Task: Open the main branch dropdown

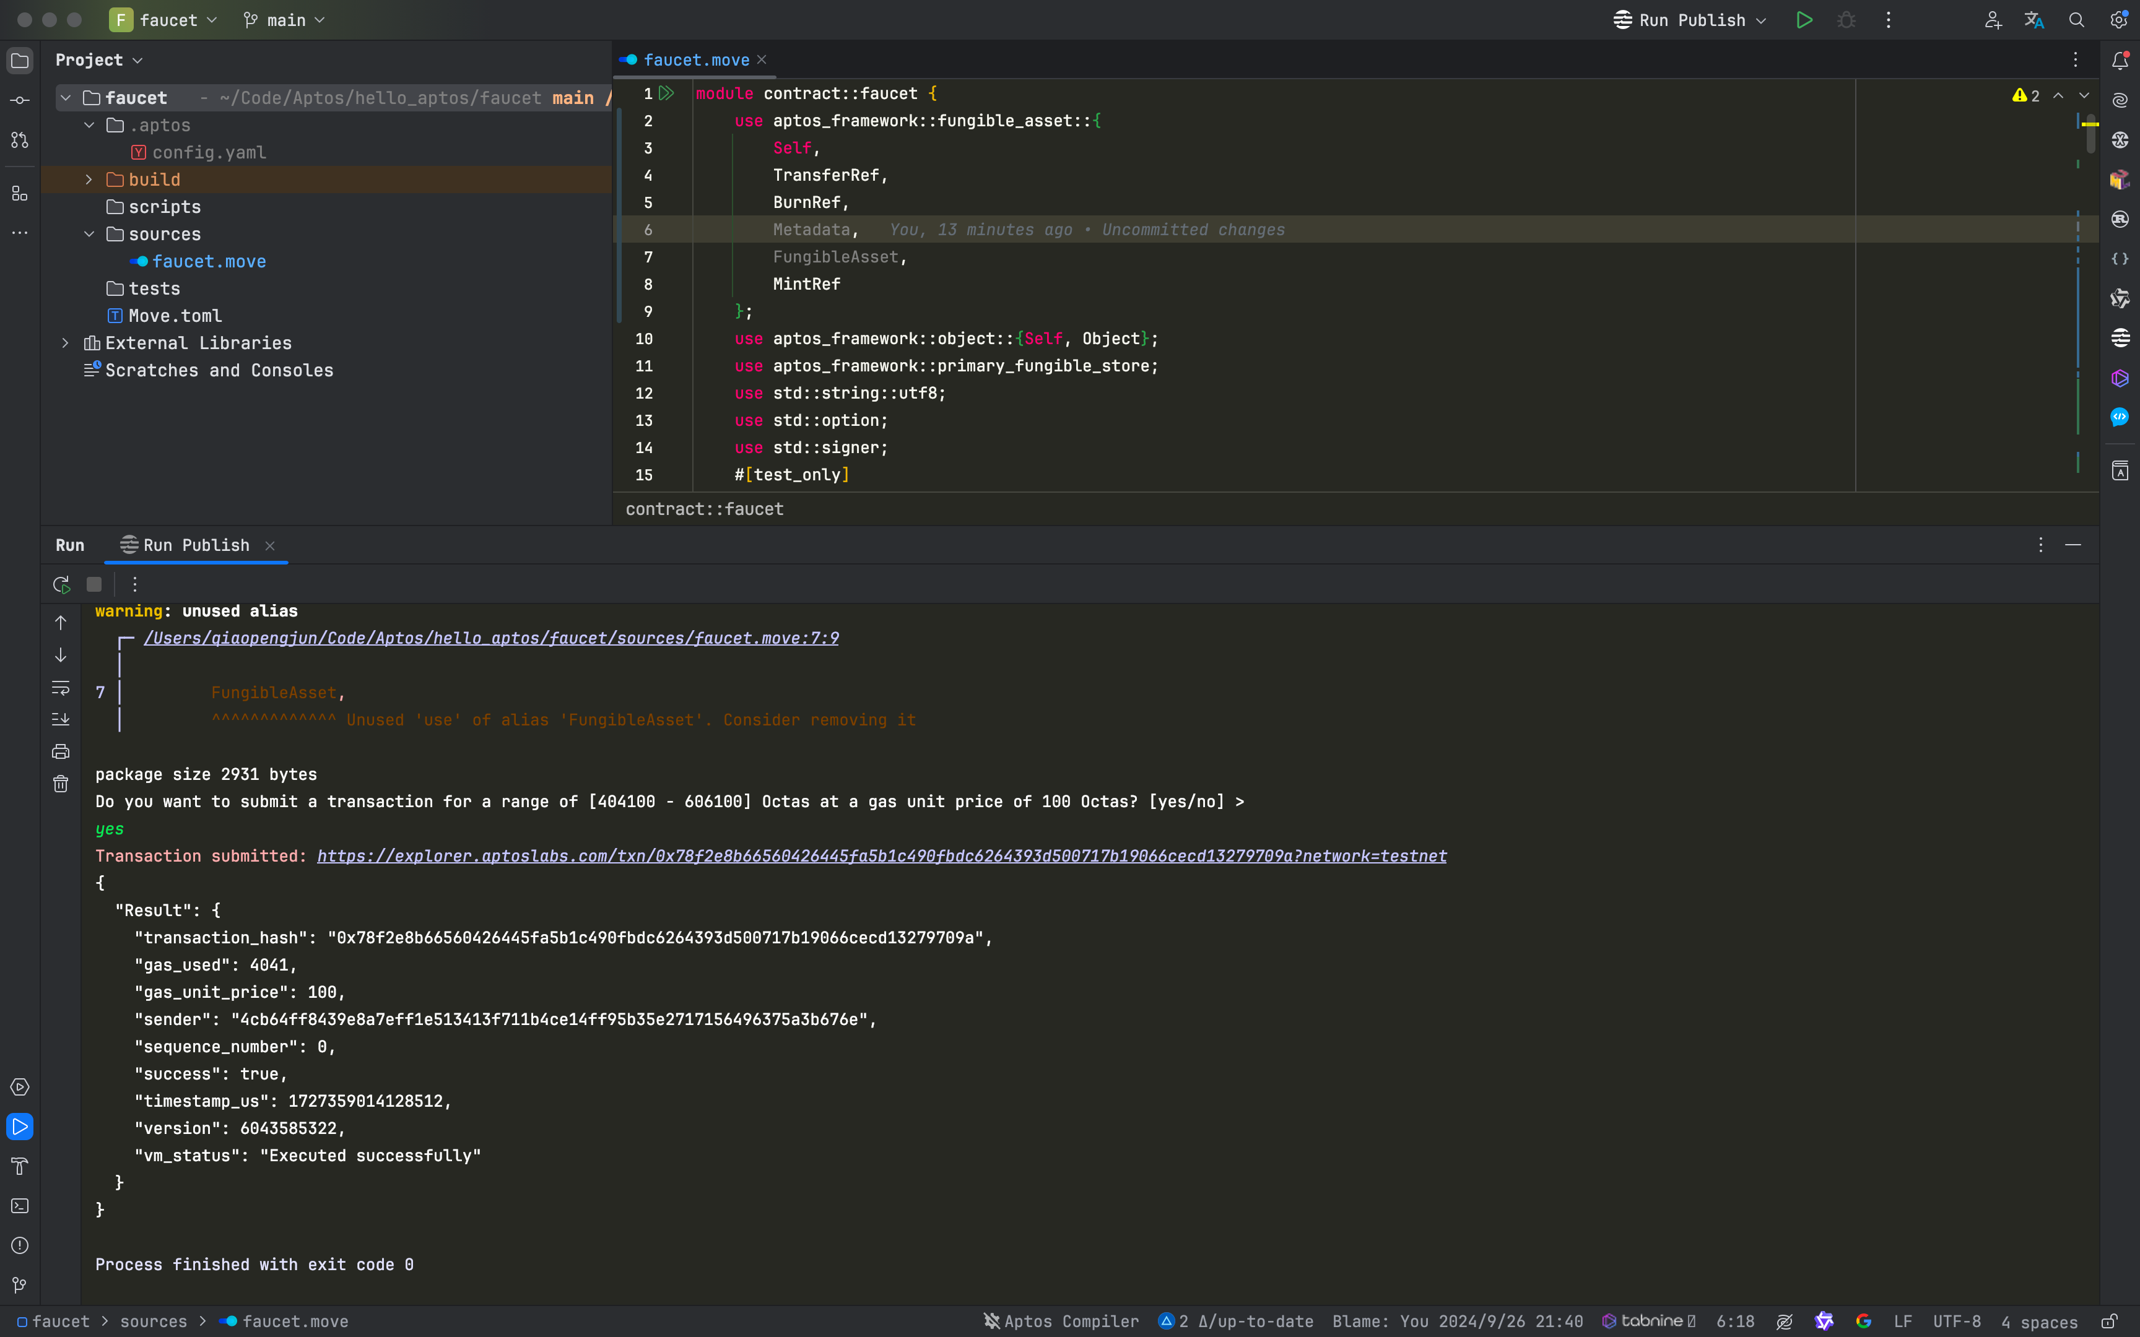Action: [285, 20]
